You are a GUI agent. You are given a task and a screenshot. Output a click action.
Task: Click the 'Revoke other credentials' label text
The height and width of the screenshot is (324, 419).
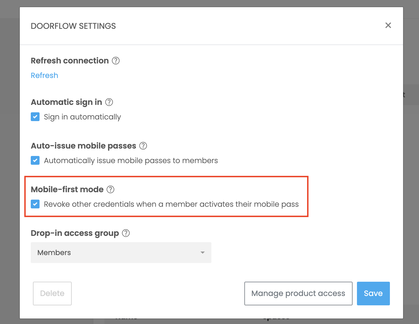(x=171, y=204)
